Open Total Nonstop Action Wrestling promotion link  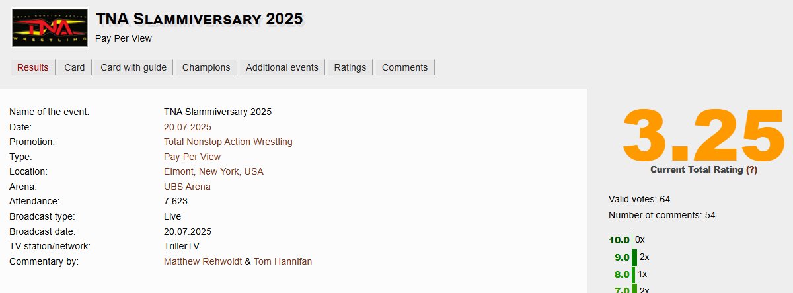point(228,142)
